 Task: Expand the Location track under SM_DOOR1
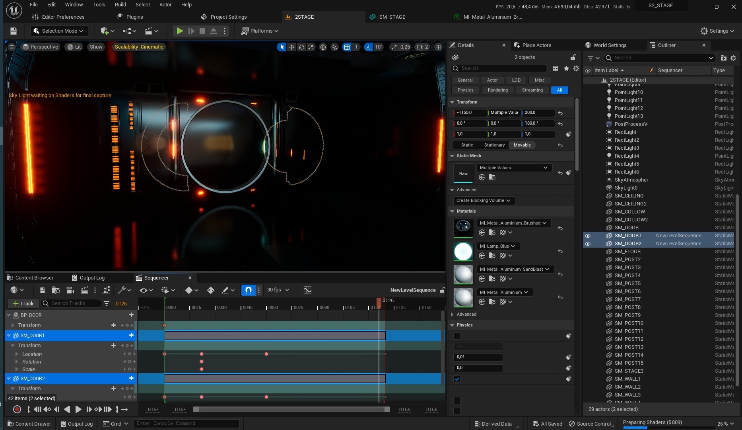17,354
